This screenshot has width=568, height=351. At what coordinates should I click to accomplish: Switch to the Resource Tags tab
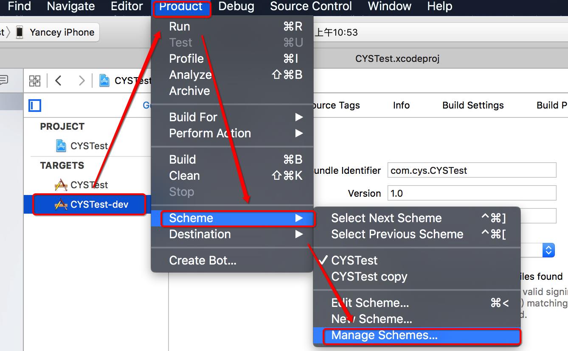click(337, 105)
